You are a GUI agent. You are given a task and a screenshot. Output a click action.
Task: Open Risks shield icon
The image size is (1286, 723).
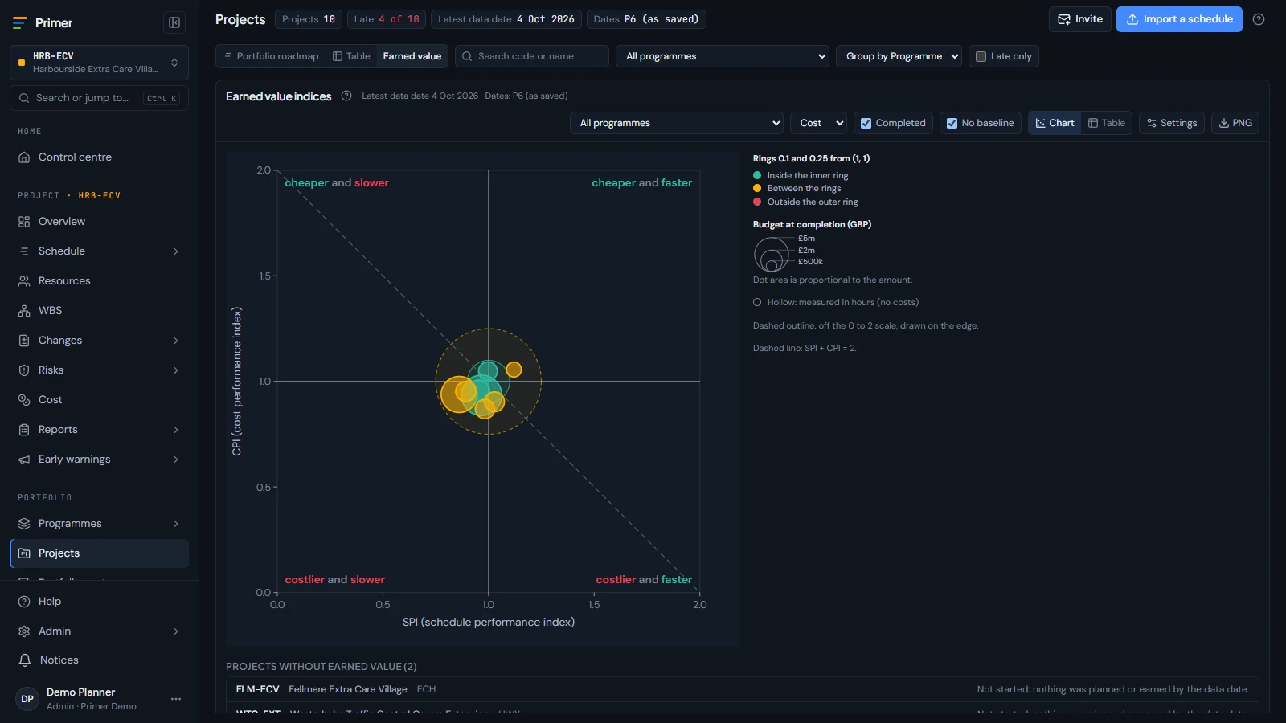[x=24, y=370]
